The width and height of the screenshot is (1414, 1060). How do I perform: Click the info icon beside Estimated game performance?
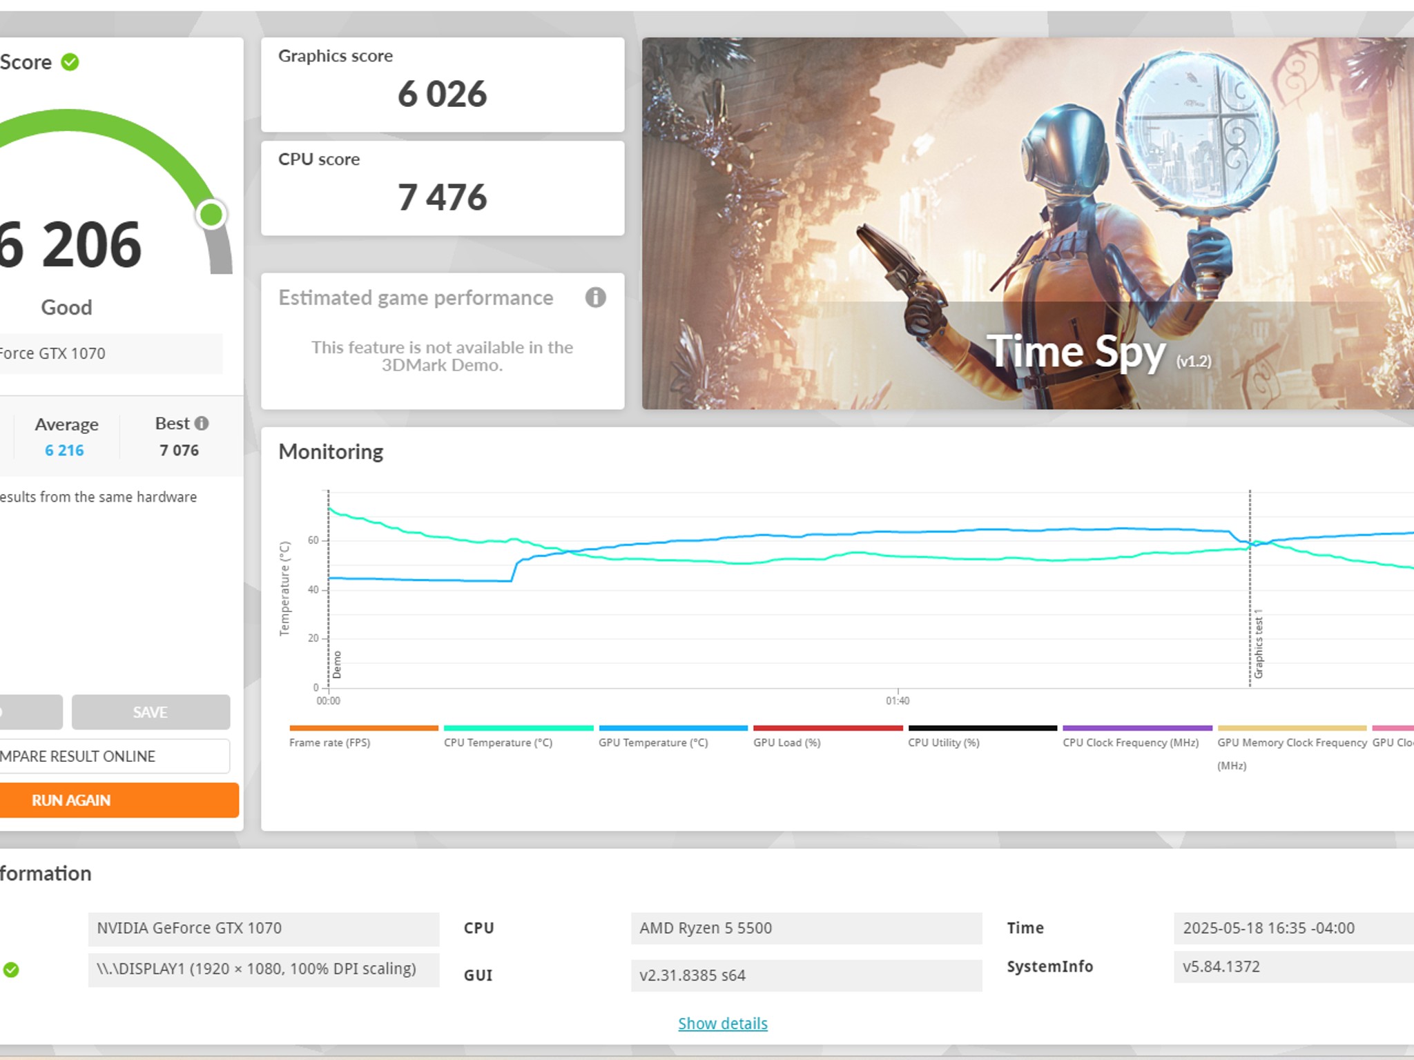595,297
